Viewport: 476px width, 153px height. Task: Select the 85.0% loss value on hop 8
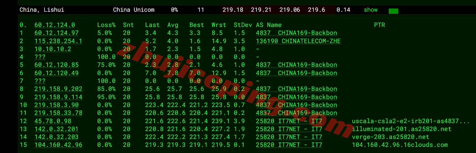point(106,89)
